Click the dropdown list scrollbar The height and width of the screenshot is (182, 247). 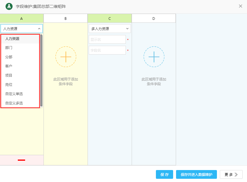click(41, 70)
